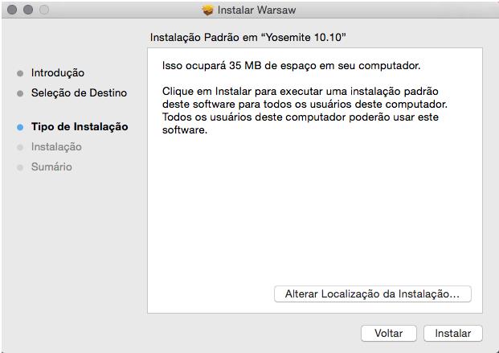
Task: Click the Warsaw package icon in title bar
Action: [207, 10]
